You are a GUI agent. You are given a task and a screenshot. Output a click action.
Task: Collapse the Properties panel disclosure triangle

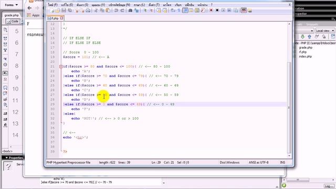click(6, 157)
